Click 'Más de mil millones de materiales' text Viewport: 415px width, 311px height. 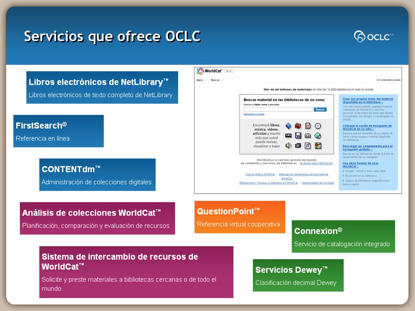coord(288,90)
